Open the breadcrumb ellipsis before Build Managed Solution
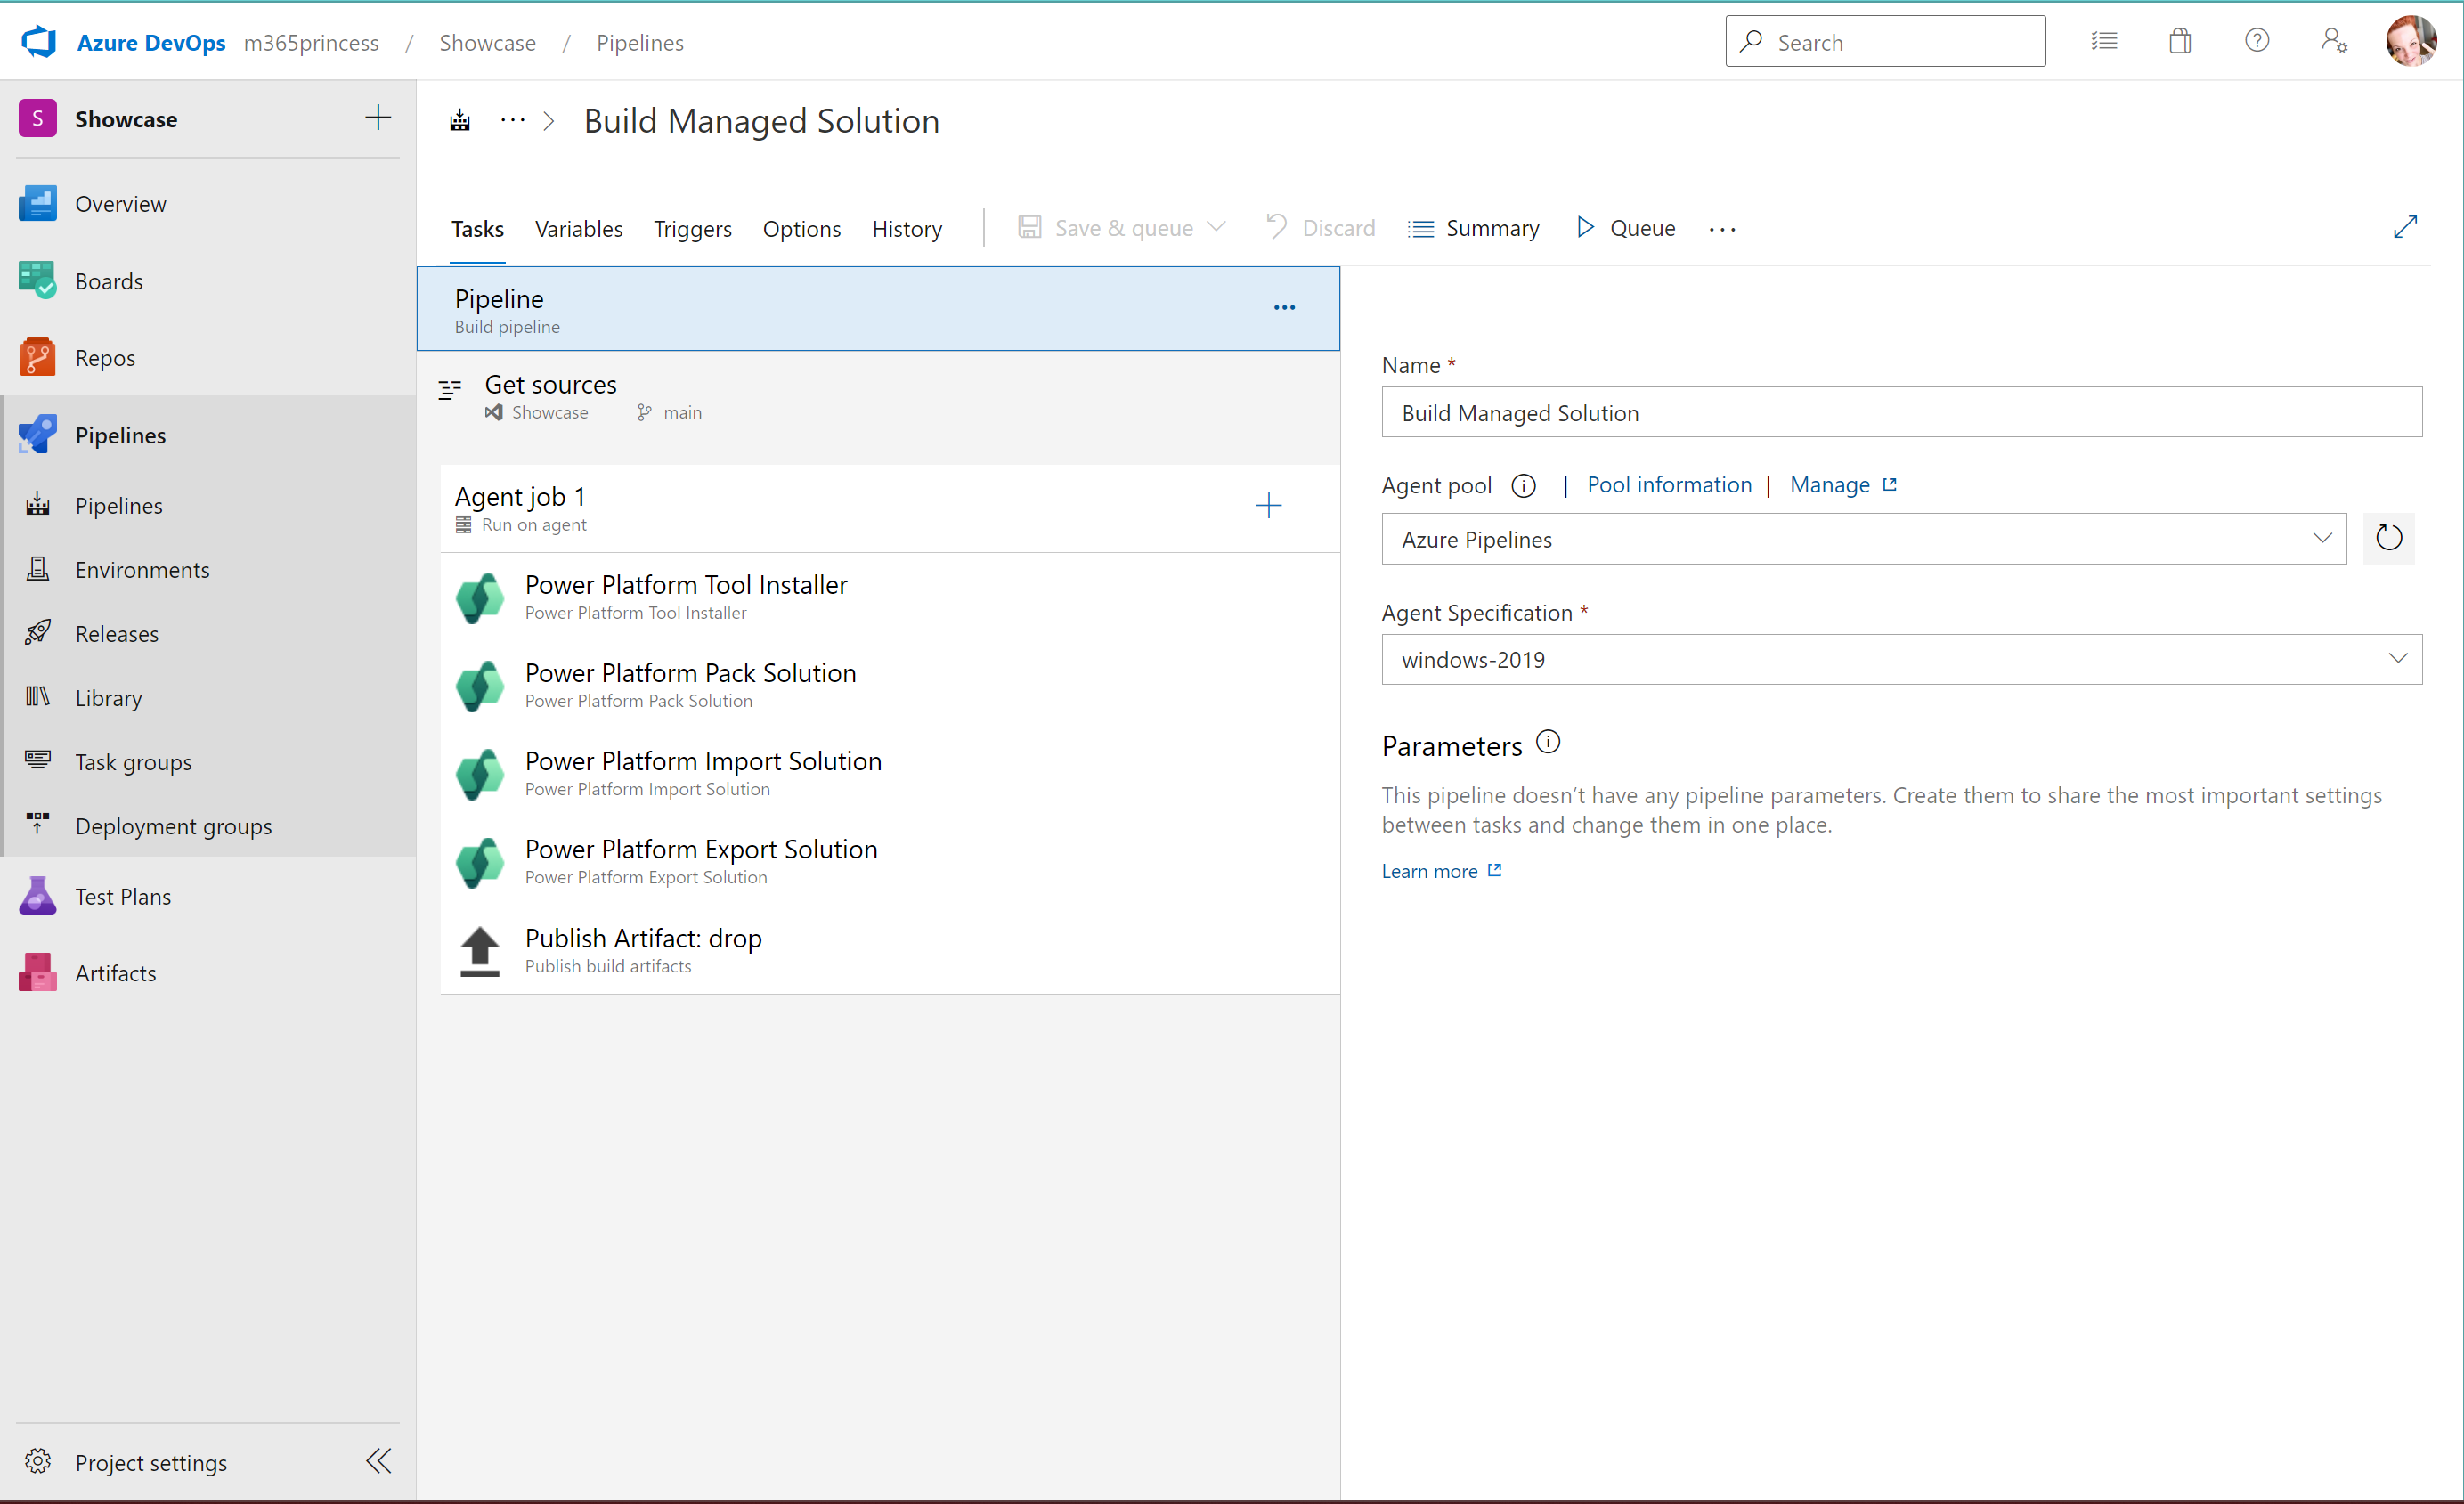This screenshot has width=2464, height=1504. pyautogui.click(x=512, y=121)
